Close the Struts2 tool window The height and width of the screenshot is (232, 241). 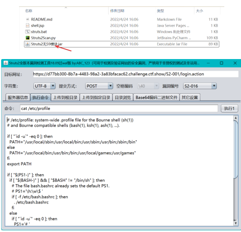coord(235,63)
